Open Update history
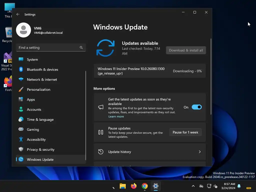 coord(150,152)
